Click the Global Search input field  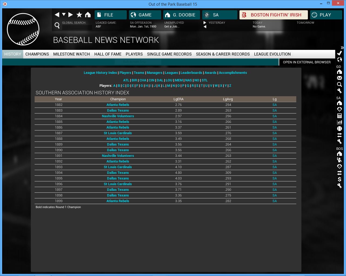(x=77, y=27)
